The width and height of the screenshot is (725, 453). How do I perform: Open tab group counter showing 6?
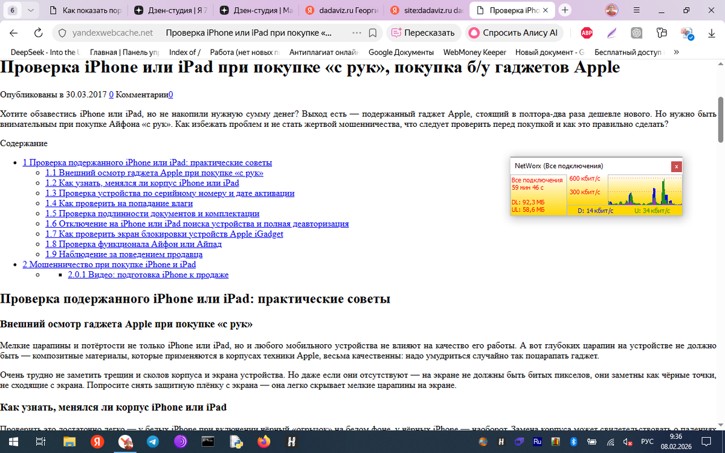[x=13, y=10]
